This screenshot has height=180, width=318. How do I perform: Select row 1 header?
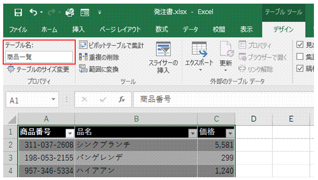coord(10,132)
